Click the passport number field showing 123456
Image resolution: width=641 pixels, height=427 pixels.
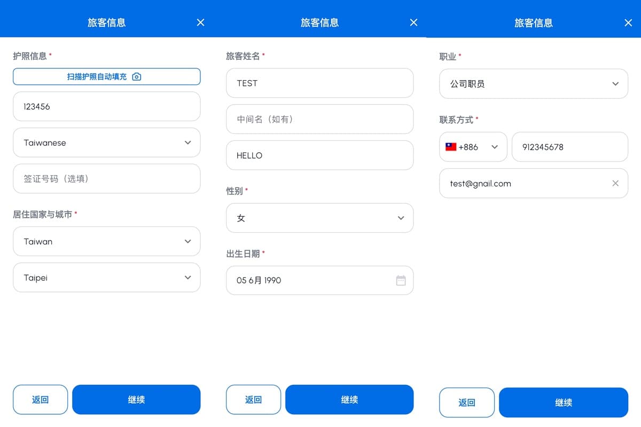[107, 107]
